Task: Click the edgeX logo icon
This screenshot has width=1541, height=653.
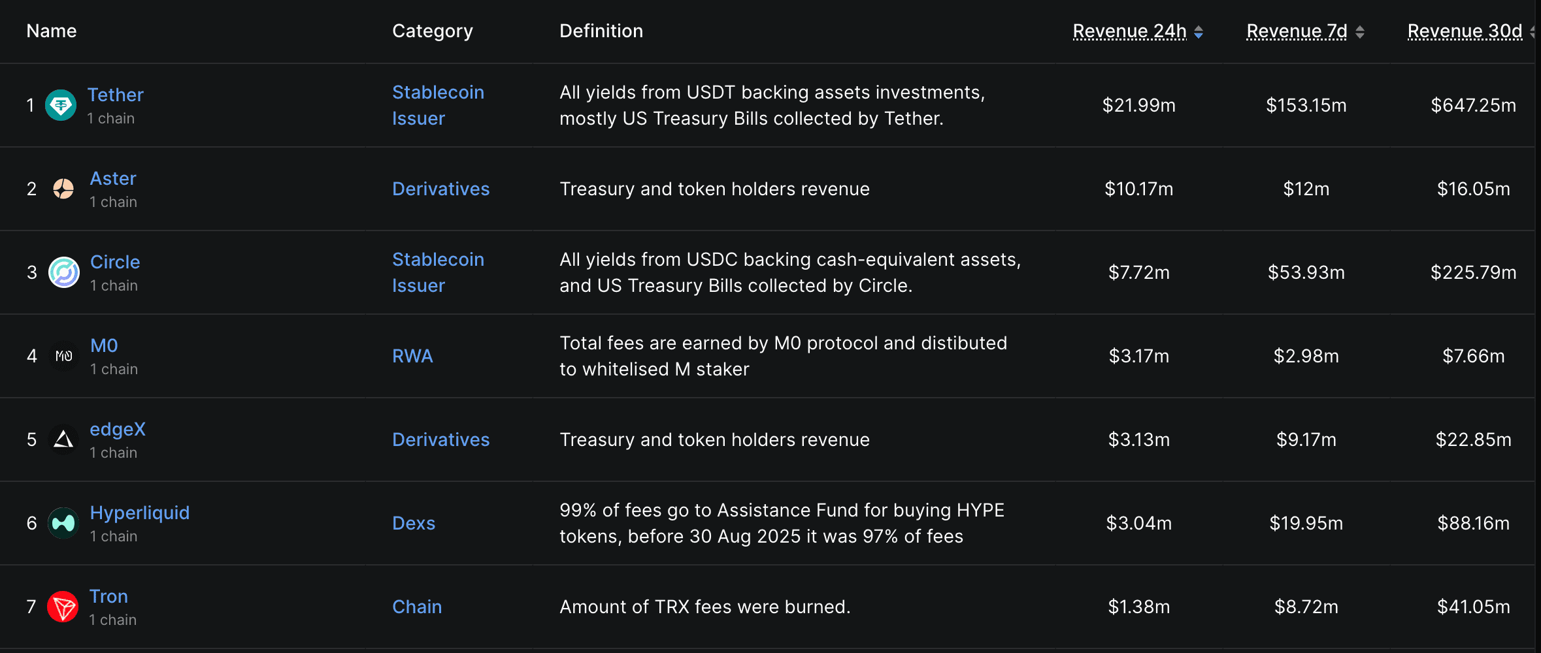Action: pos(63,439)
